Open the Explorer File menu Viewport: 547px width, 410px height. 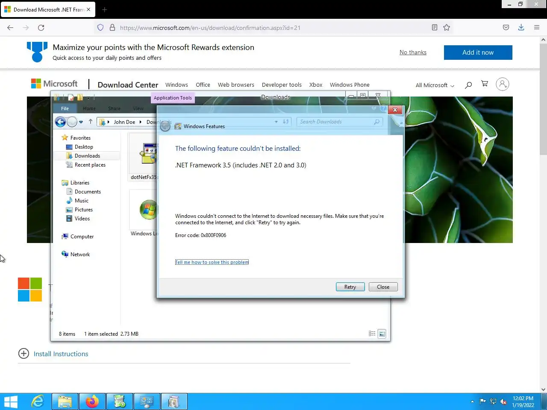coord(65,108)
